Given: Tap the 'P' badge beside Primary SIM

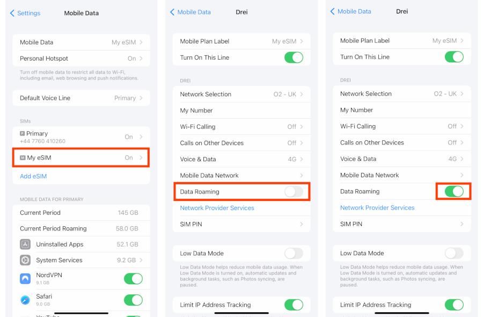Looking at the screenshot, I should click(x=23, y=134).
